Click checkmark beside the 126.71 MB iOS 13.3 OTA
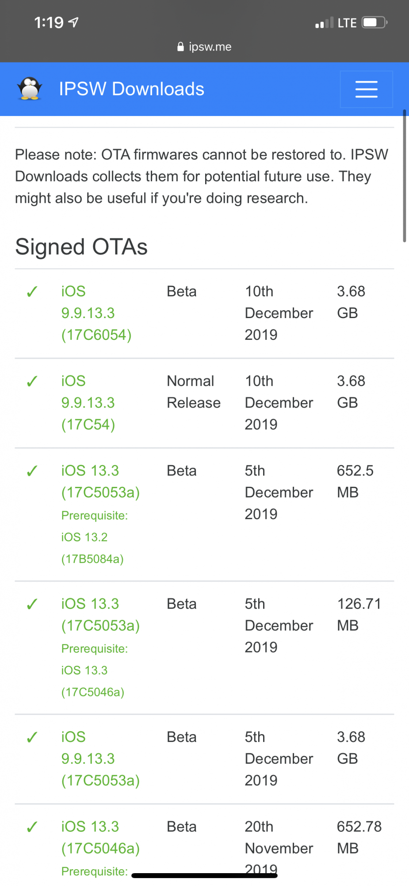The width and height of the screenshot is (409, 886). coord(32,604)
